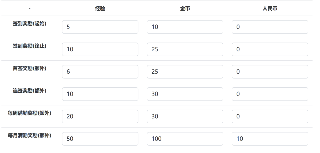Click 金币 input in 连签奖励(额外) row
Image resolution: width=320 pixels, height=153 pixels.
tap(185, 94)
